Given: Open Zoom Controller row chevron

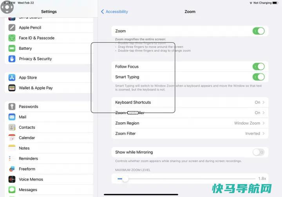Looking at the screenshot, I should (264, 113).
